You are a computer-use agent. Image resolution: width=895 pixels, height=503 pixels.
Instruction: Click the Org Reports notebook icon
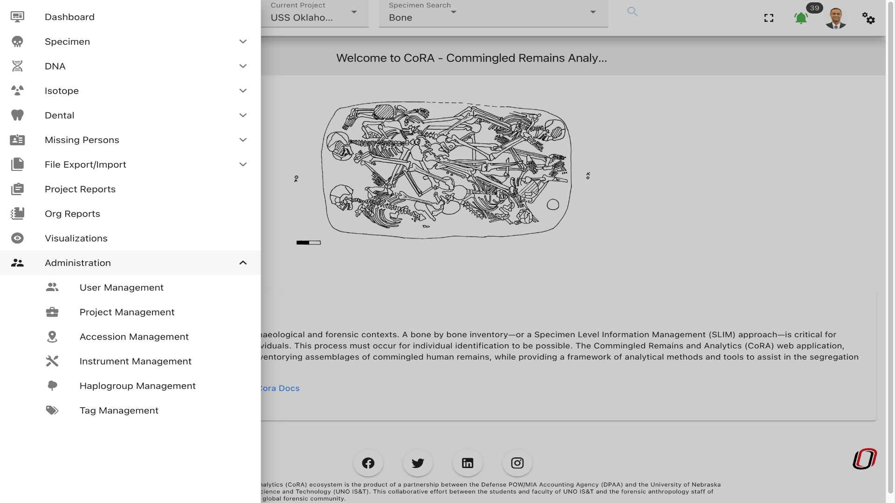[x=17, y=214]
